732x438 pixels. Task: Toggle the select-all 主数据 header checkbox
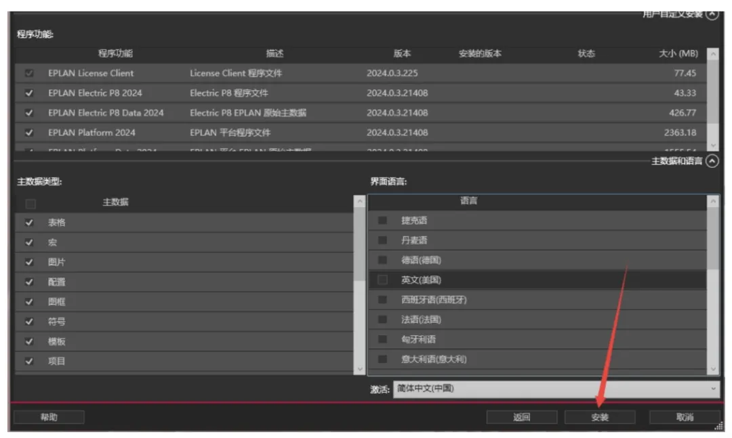pos(30,204)
